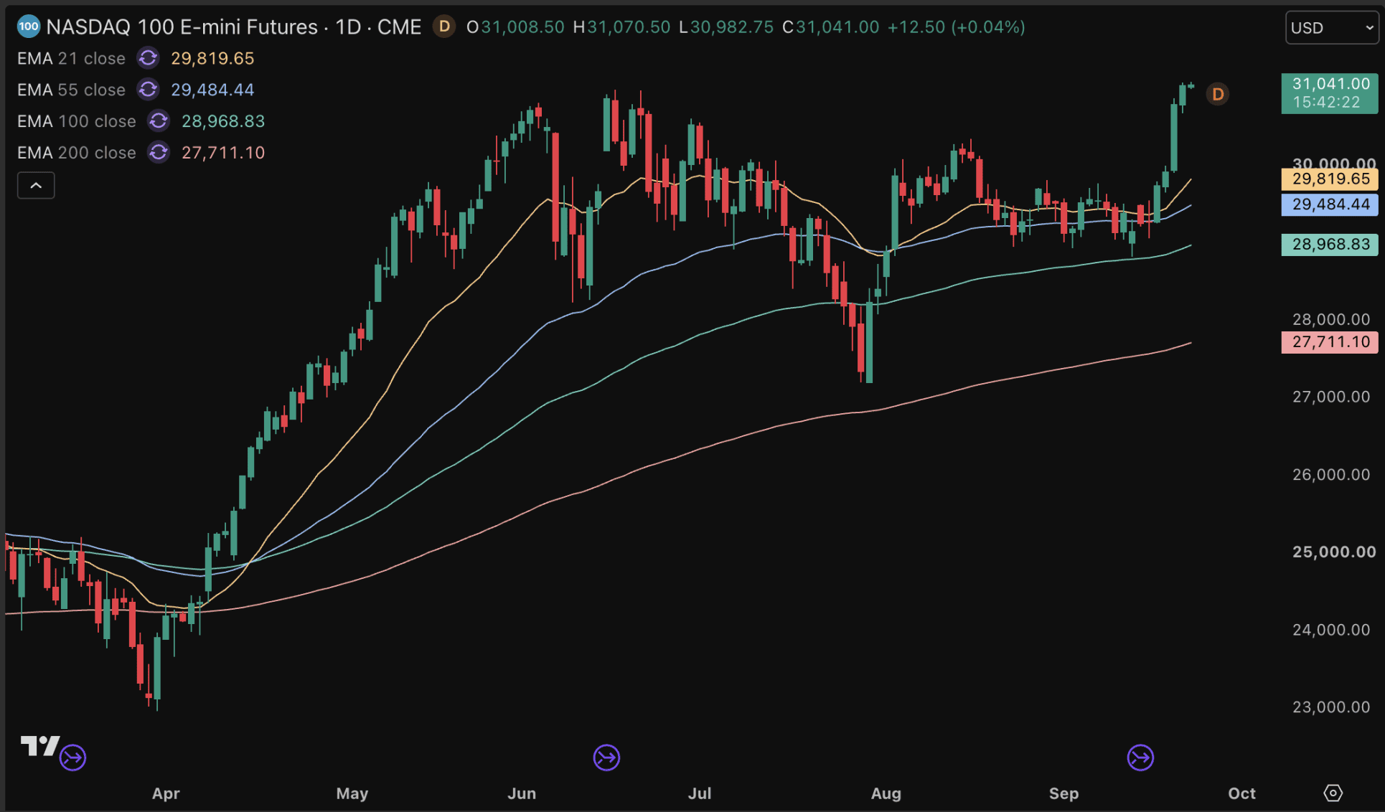Image resolution: width=1385 pixels, height=812 pixels.
Task: Click the 26,000.00 price axis label
Action: pyautogui.click(x=1331, y=474)
